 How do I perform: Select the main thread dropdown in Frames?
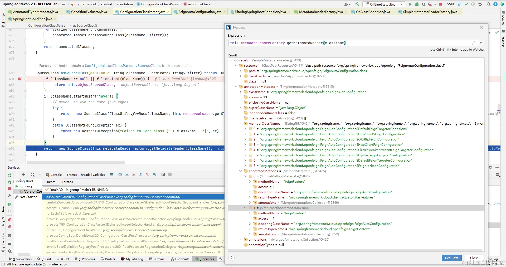(x=133, y=190)
